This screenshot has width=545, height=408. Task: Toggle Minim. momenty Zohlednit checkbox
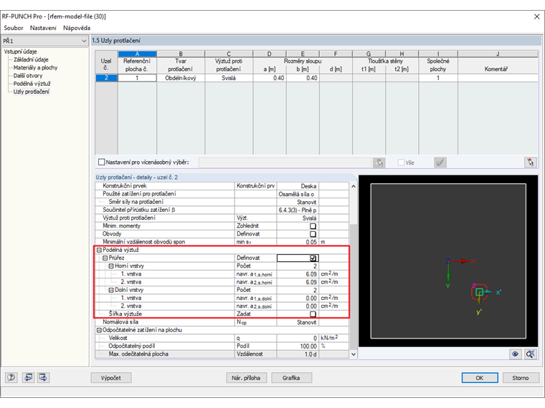[x=313, y=226]
